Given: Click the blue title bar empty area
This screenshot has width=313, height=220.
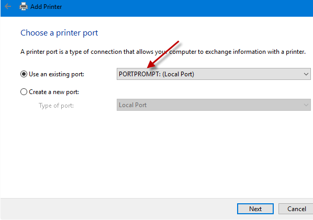Looking at the screenshot, I should (180, 8).
